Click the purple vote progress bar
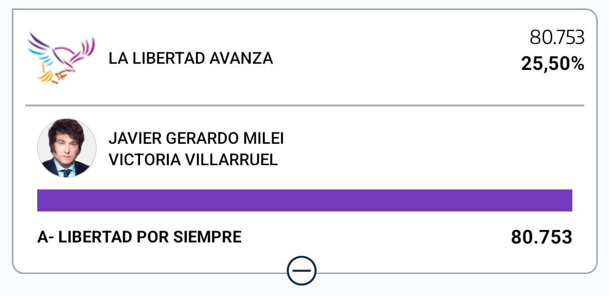 coord(305,200)
